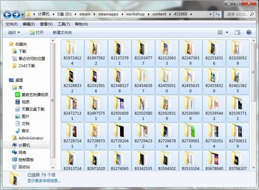Open 控制面板 in navigation pane

pos(26,160)
